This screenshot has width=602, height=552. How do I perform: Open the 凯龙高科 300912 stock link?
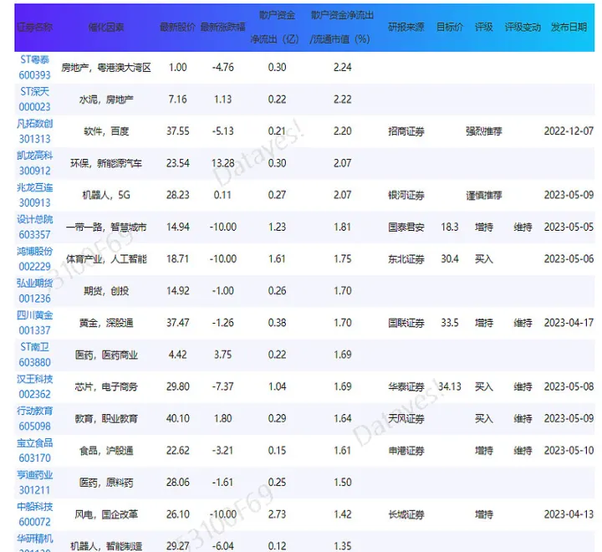(34, 163)
